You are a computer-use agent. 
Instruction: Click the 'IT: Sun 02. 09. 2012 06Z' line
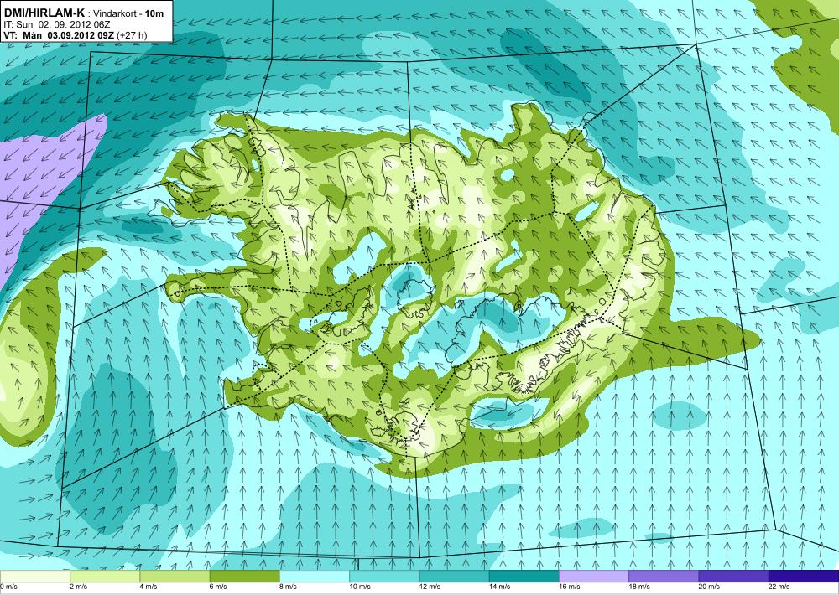click(x=56, y=24)
